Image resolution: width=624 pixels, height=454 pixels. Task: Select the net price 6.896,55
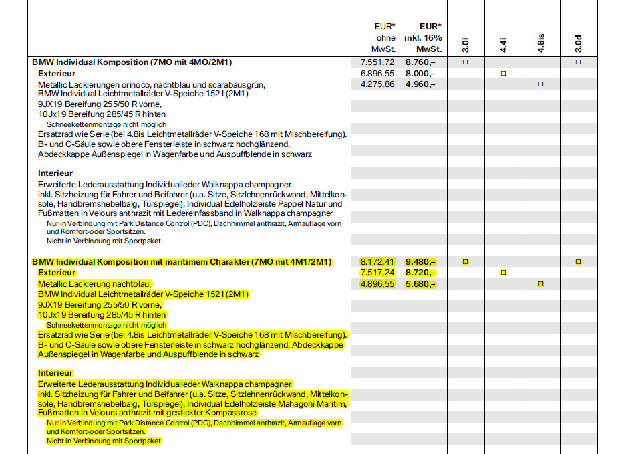377,74
